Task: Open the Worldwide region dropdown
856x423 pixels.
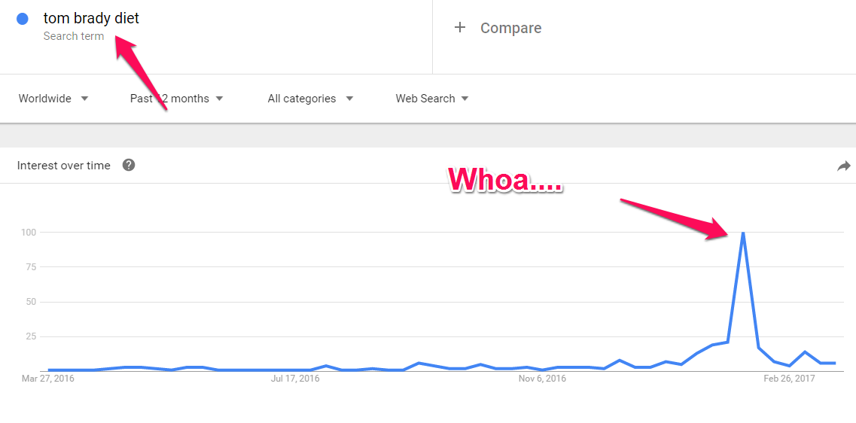Action: click(x=53, y=99)
